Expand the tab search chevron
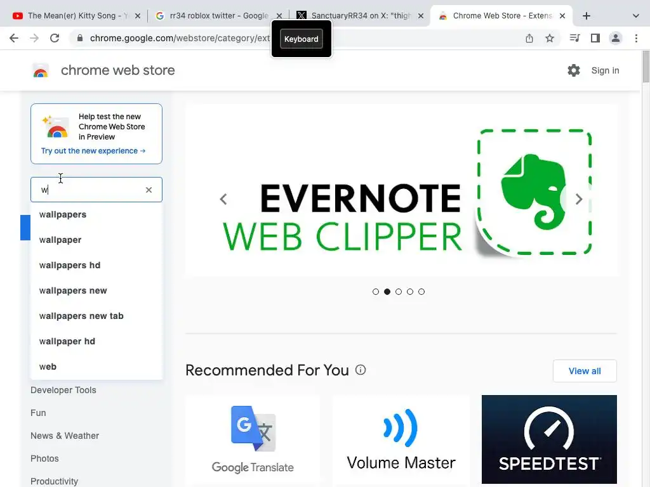The width and height of the screenshot is (650, 487). pos(635,16)
